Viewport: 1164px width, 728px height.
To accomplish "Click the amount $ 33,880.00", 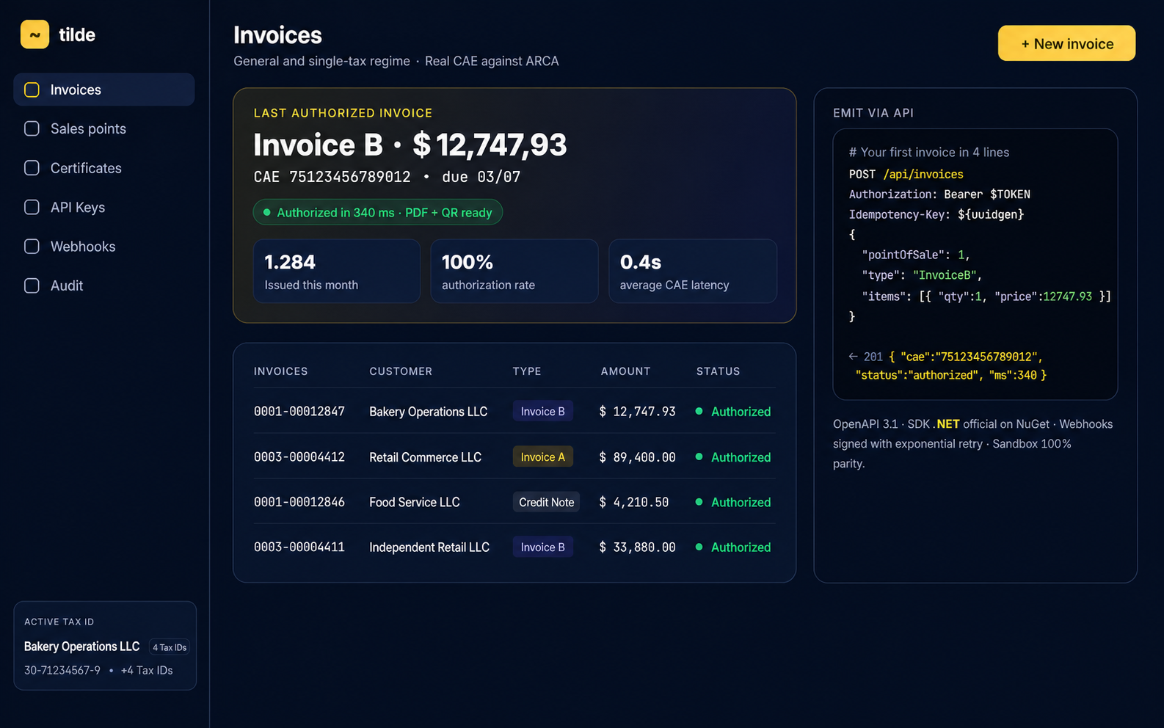I will pos(637,547).
